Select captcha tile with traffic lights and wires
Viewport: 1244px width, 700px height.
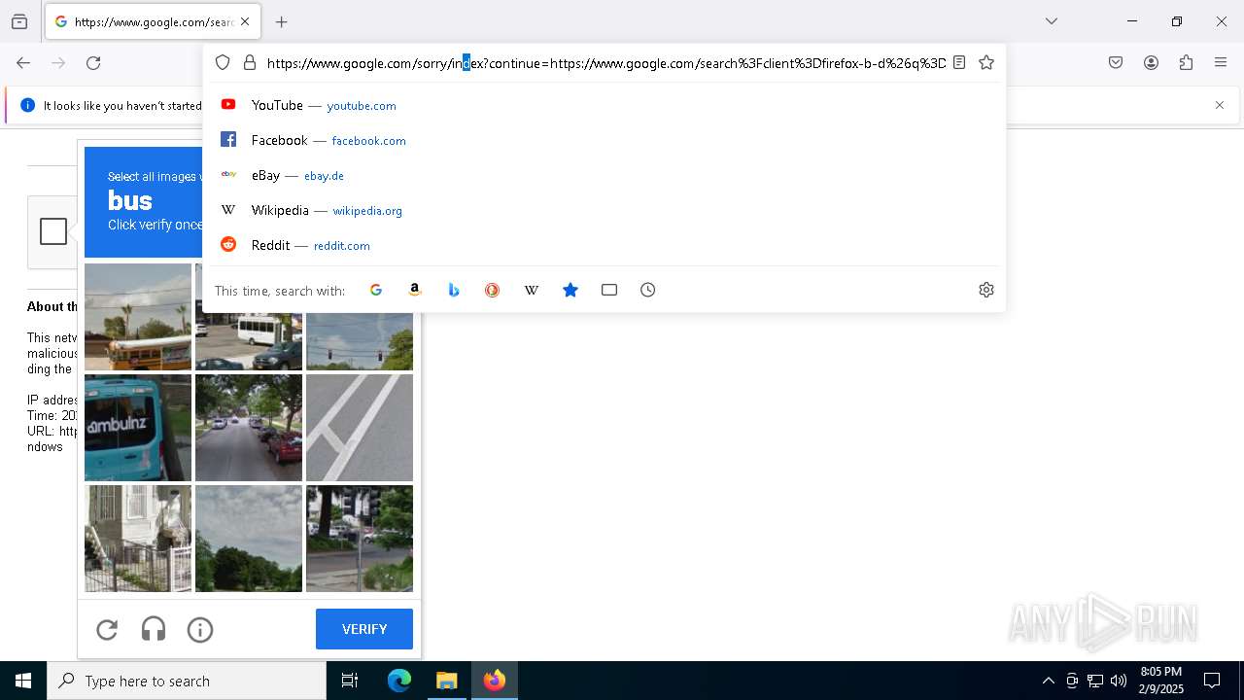click(360, 341)
